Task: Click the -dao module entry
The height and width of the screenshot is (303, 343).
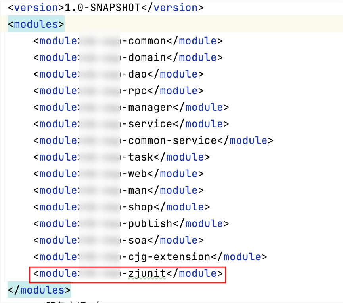Action: [x=118, y=74]
